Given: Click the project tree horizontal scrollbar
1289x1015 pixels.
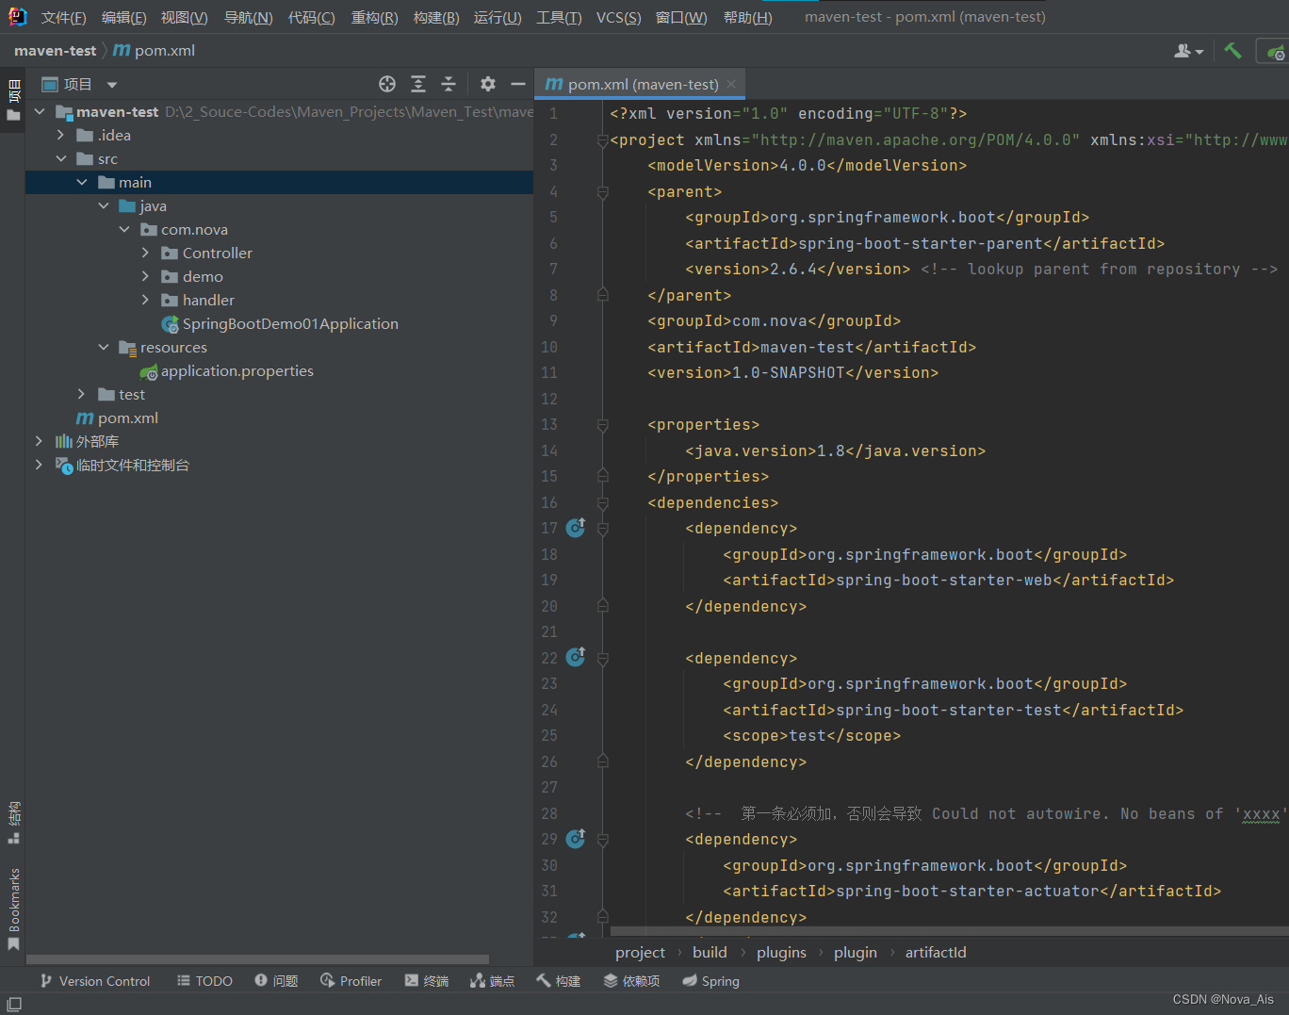Looking at the screenshot, I should click(257, 959).
